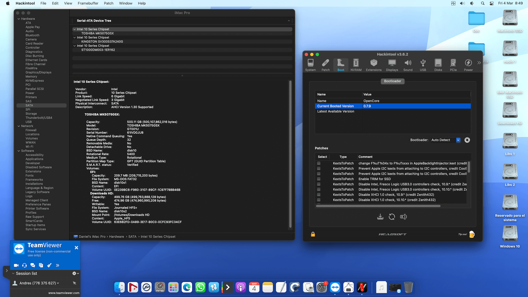528x297 pixels.
Task: Collapse the Intel chipset above ST1000DM003-1ER162
Action: click(75, 46)
